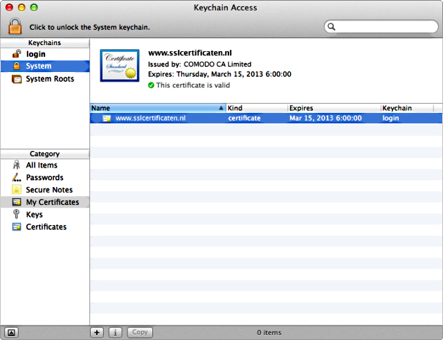Click the Mar 15, 2013 expiry cell
Image resolution: width=443 pixels, height=340 pixels.
pyautogui.click(x=325, y=118)
